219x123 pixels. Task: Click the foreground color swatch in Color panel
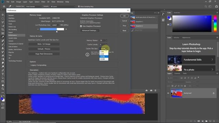pyautogui.click(x=169, y=17)
